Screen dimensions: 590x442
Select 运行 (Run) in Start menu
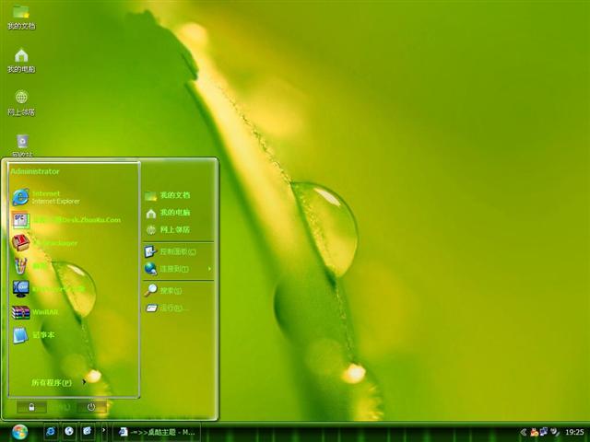click(x=171, y=308)
